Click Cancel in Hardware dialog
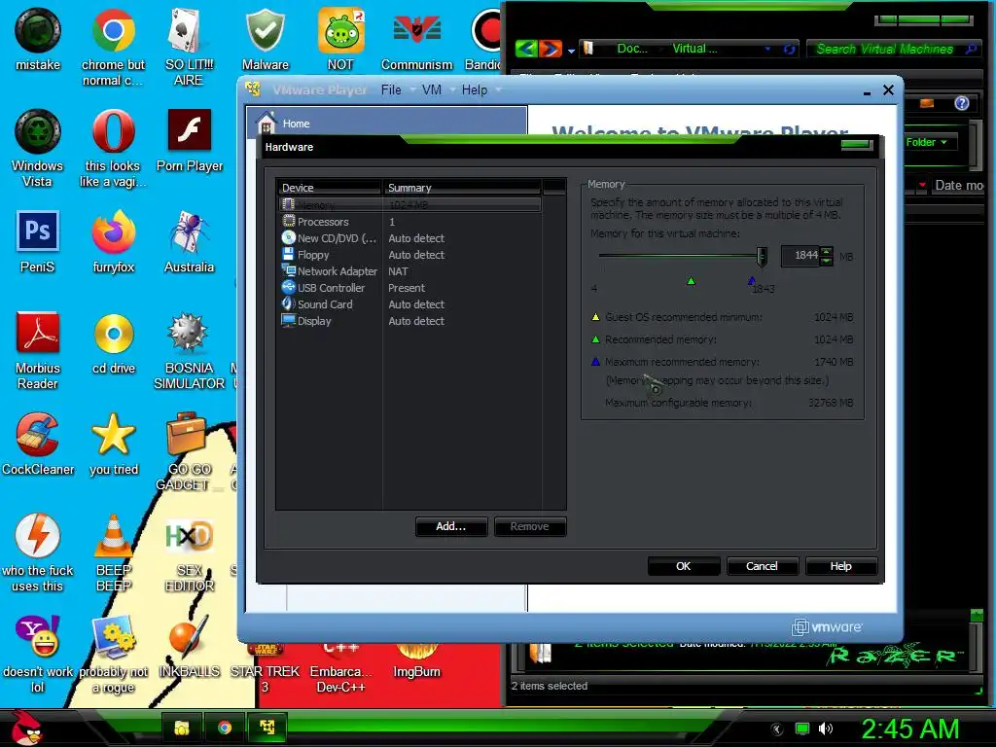 click(762, 566)
